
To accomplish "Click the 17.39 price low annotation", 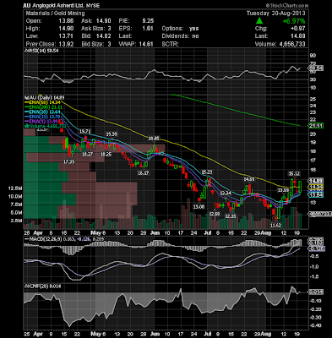I will click(x=69, y=161).
